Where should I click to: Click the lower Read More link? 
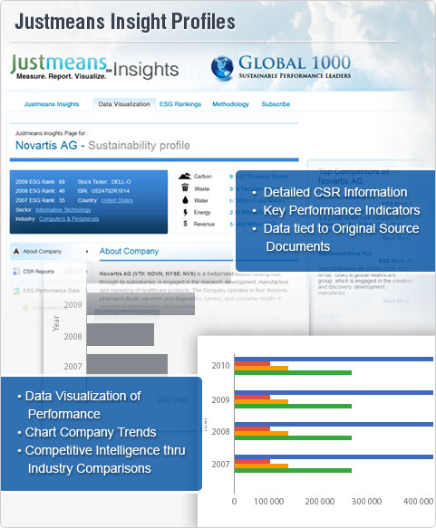(x=396, y=301)
